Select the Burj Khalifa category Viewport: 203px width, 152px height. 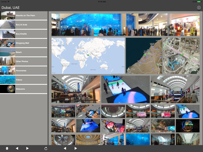click(x=24, y=34)
